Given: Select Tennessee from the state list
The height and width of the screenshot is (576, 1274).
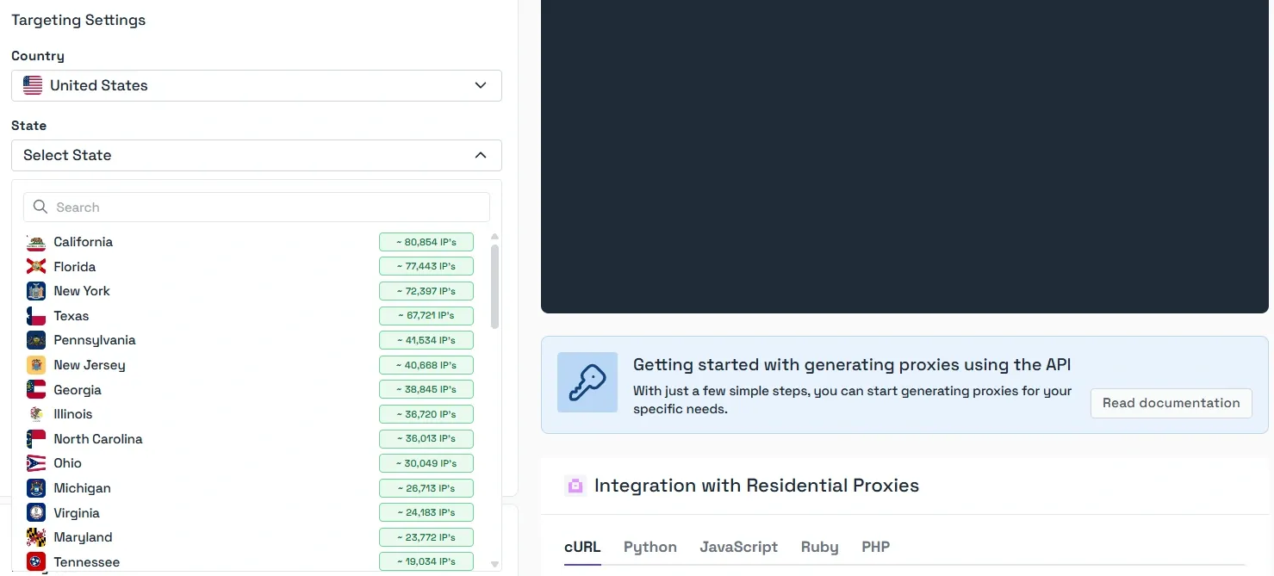Looking at the screenshot, I should click(250, 562).
